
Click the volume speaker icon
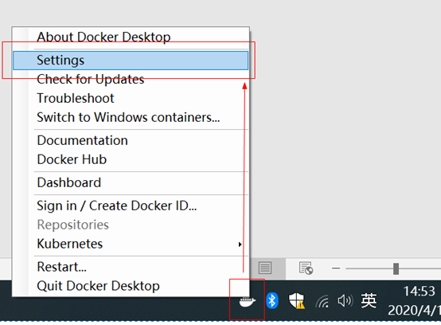[345, 301]
